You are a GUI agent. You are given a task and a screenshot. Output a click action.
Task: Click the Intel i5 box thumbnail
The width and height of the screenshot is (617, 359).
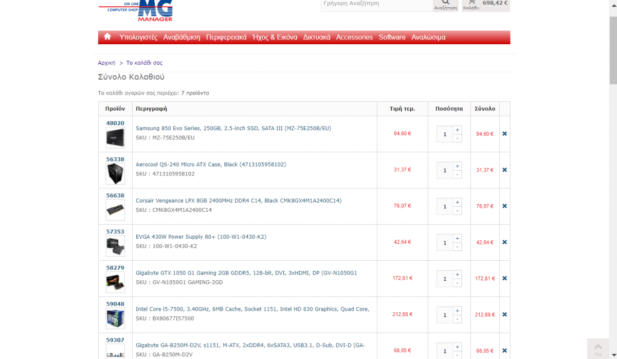tap(115, 318)
